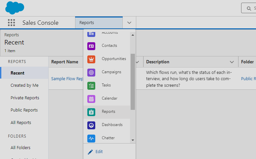Click the Report Name column header
The image size is (256, 159).
coord(64,62)
